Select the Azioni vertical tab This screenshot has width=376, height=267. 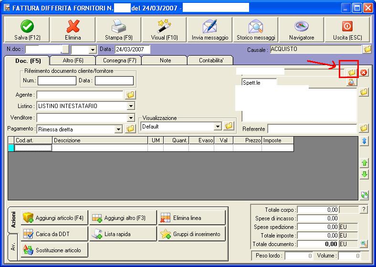[x=13, y=219]
